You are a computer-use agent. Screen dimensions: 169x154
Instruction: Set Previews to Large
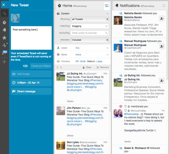pos(99,61)
